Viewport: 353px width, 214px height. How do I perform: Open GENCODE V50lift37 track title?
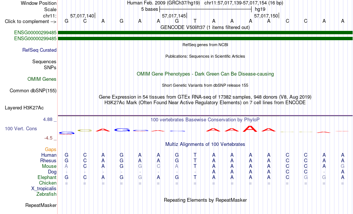[x=205, y=28]
